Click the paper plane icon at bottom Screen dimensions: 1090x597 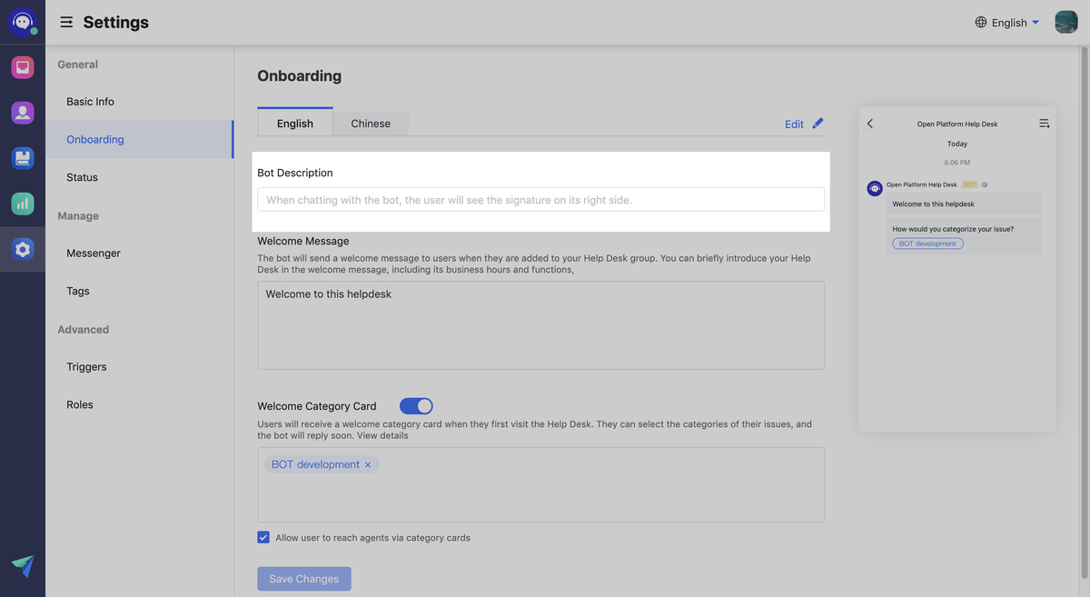tap(23, 565)
